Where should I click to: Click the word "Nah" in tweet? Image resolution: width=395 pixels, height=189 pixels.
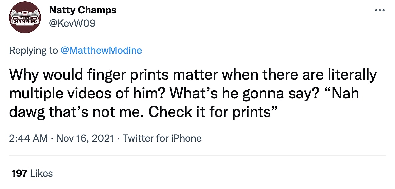344,94
